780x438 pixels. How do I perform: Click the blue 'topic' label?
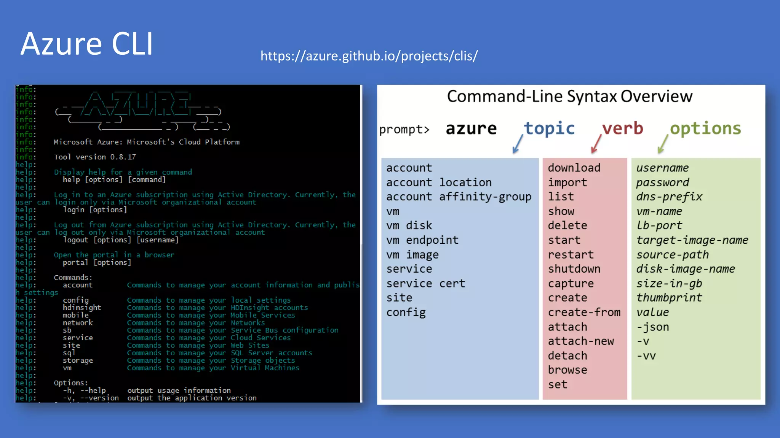tap(549, 129)
